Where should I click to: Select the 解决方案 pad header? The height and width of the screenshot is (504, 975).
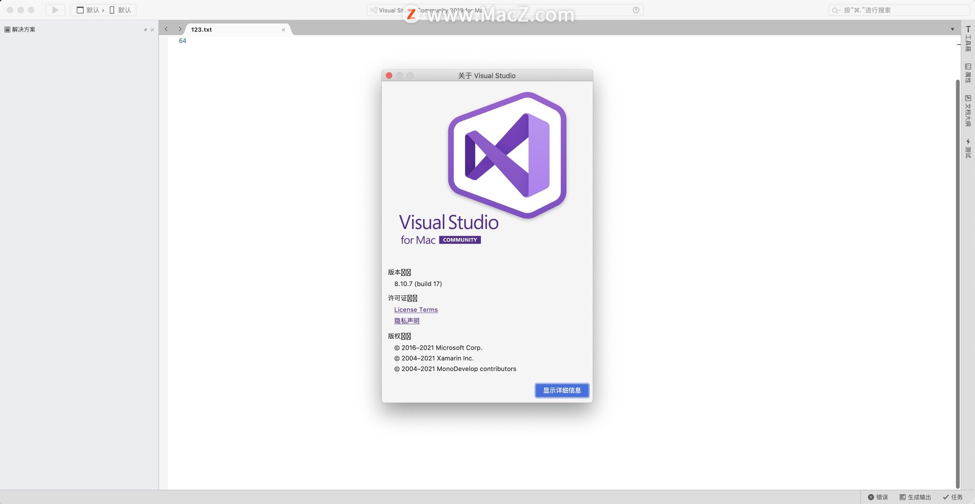click(x=20, y=29)
